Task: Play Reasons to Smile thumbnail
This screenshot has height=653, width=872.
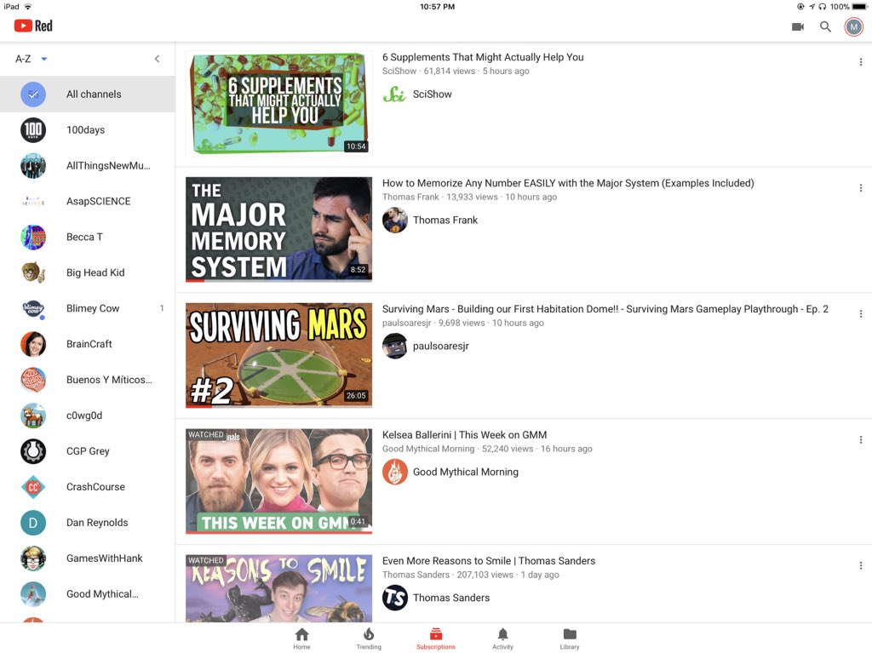Action: [278, 588]
